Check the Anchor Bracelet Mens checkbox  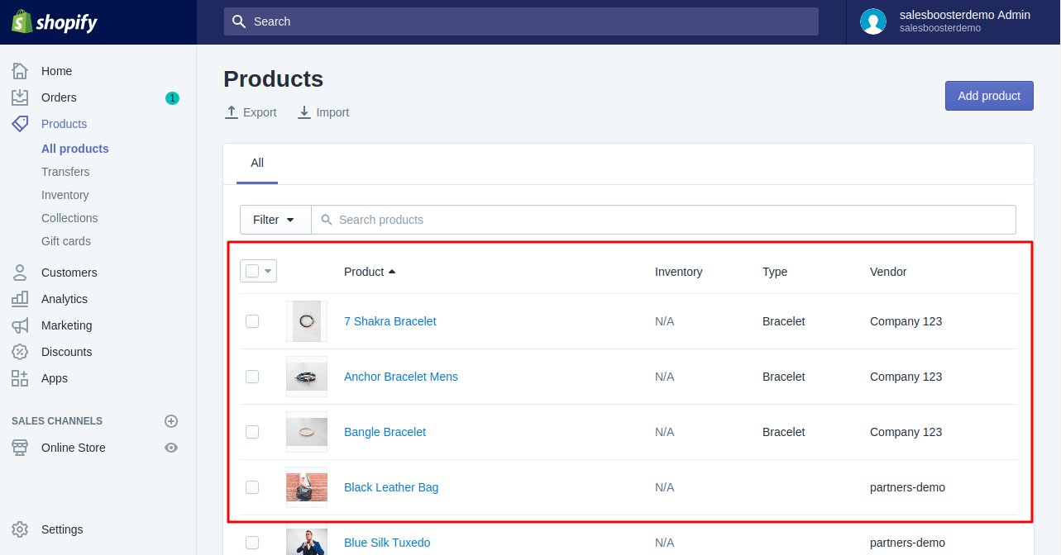(252, 377)
